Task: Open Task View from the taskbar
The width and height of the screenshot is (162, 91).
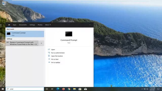Action: point(52,89)
